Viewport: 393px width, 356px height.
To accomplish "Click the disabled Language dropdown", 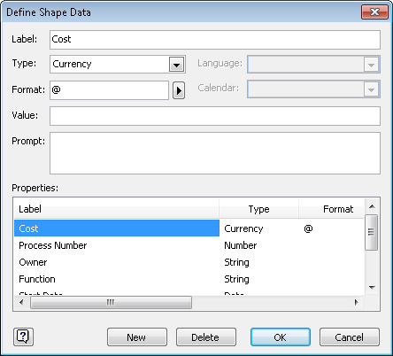I will 313,64.
